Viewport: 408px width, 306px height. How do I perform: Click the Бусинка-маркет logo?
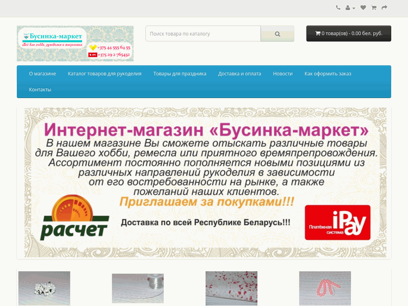tap(75, 43)
